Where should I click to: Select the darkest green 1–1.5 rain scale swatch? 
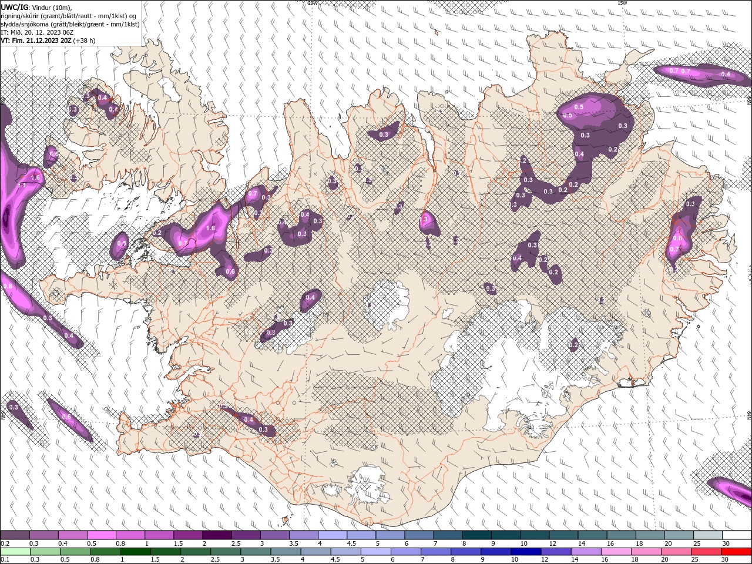pos(136,552)
